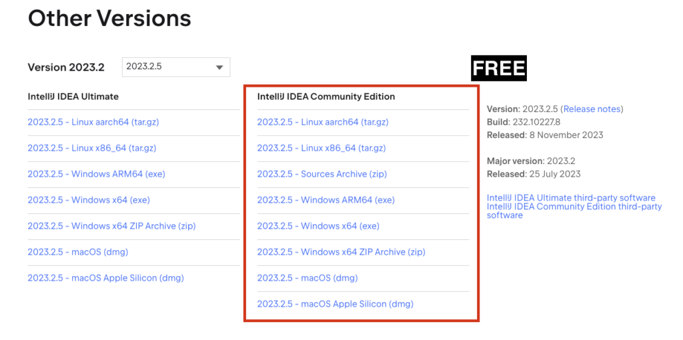Download Ultimate 2023.2.5 Windows ARM64 (exe)
This screenshot has width=683, height=340.
click(x=96, y=174)
